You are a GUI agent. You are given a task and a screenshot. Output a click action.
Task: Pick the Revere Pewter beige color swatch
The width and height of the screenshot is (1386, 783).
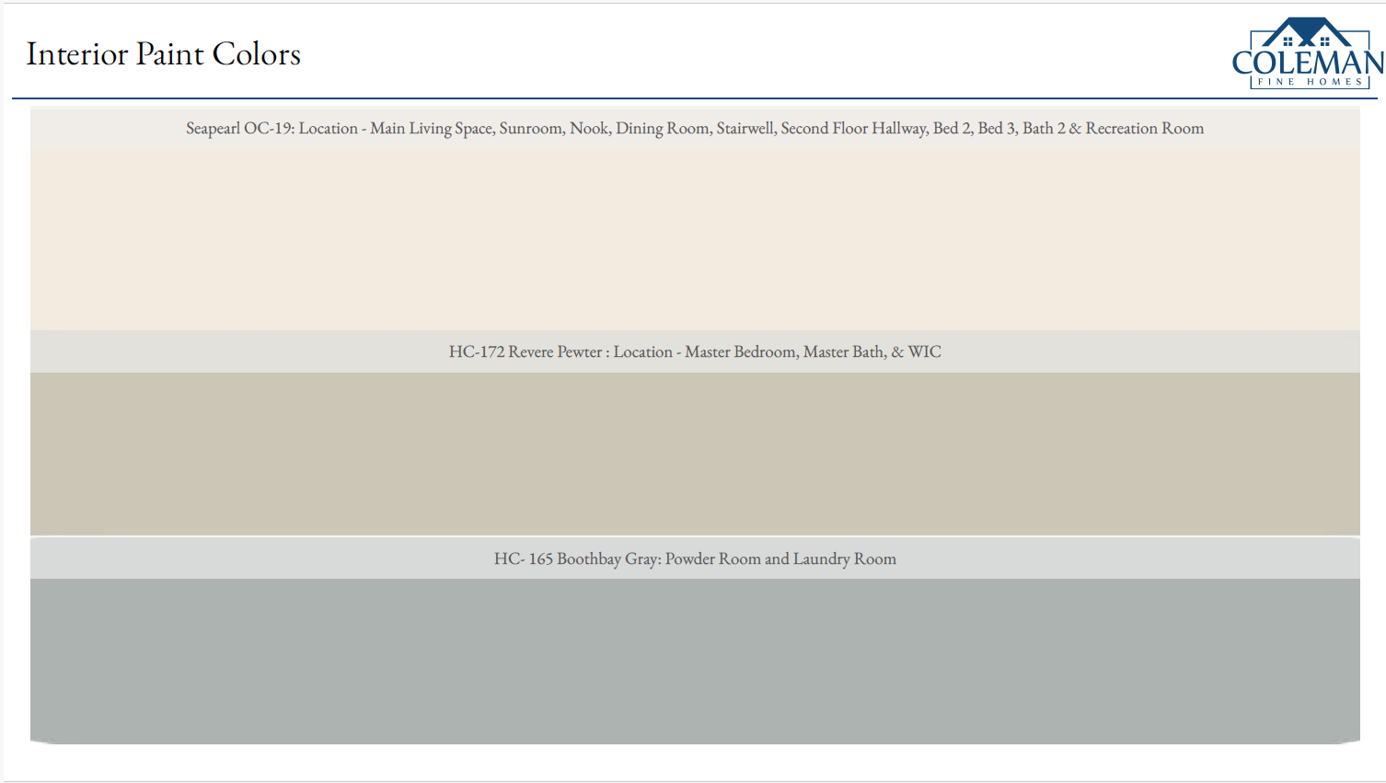695,454
